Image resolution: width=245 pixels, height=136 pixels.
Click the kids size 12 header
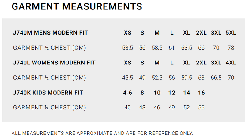[172, 93]
